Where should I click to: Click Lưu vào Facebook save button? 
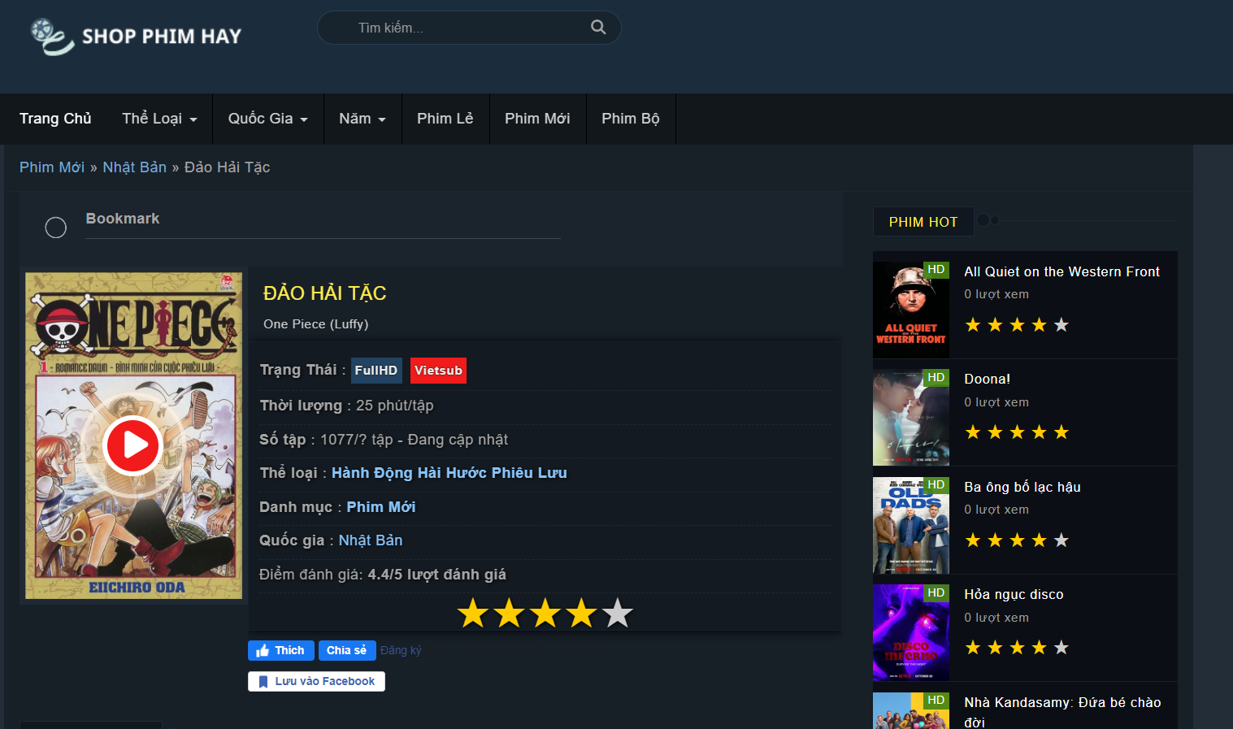pyautogui.click(x=316, y=681)
